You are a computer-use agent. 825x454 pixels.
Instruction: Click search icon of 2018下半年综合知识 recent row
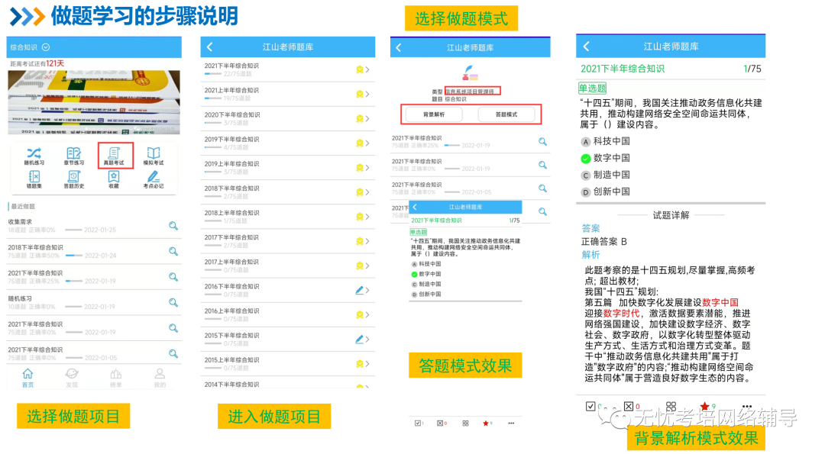point(173,252)
